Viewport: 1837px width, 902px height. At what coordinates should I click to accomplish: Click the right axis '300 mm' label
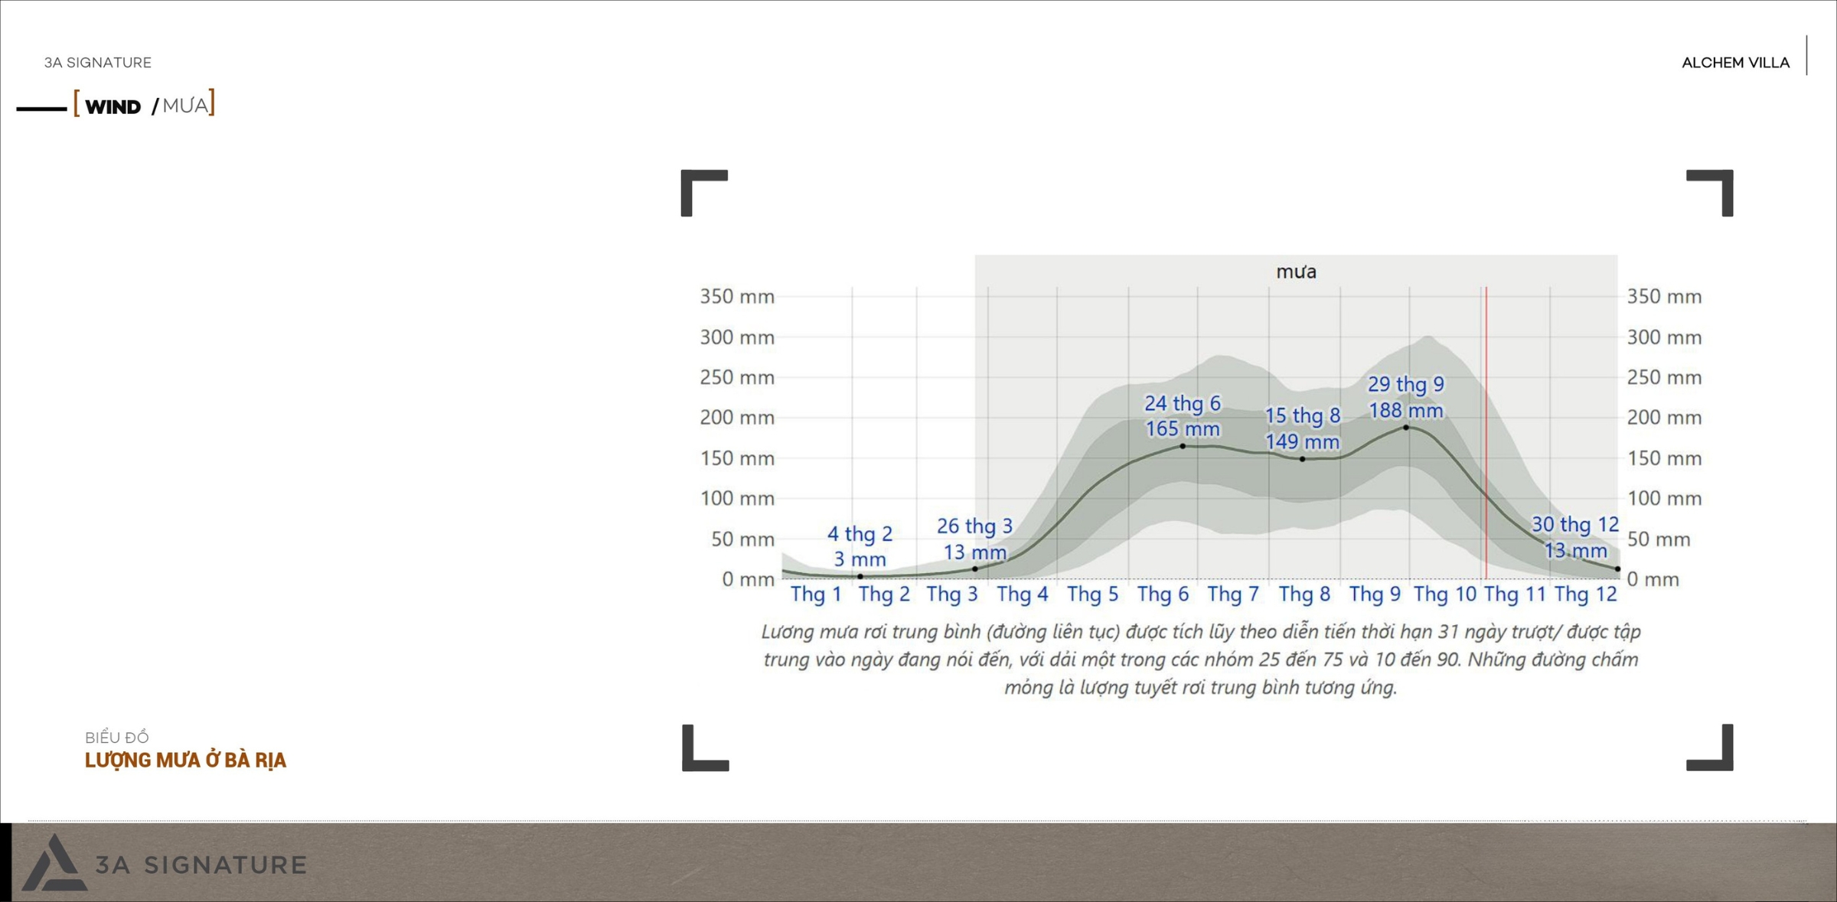[1665, 337]
